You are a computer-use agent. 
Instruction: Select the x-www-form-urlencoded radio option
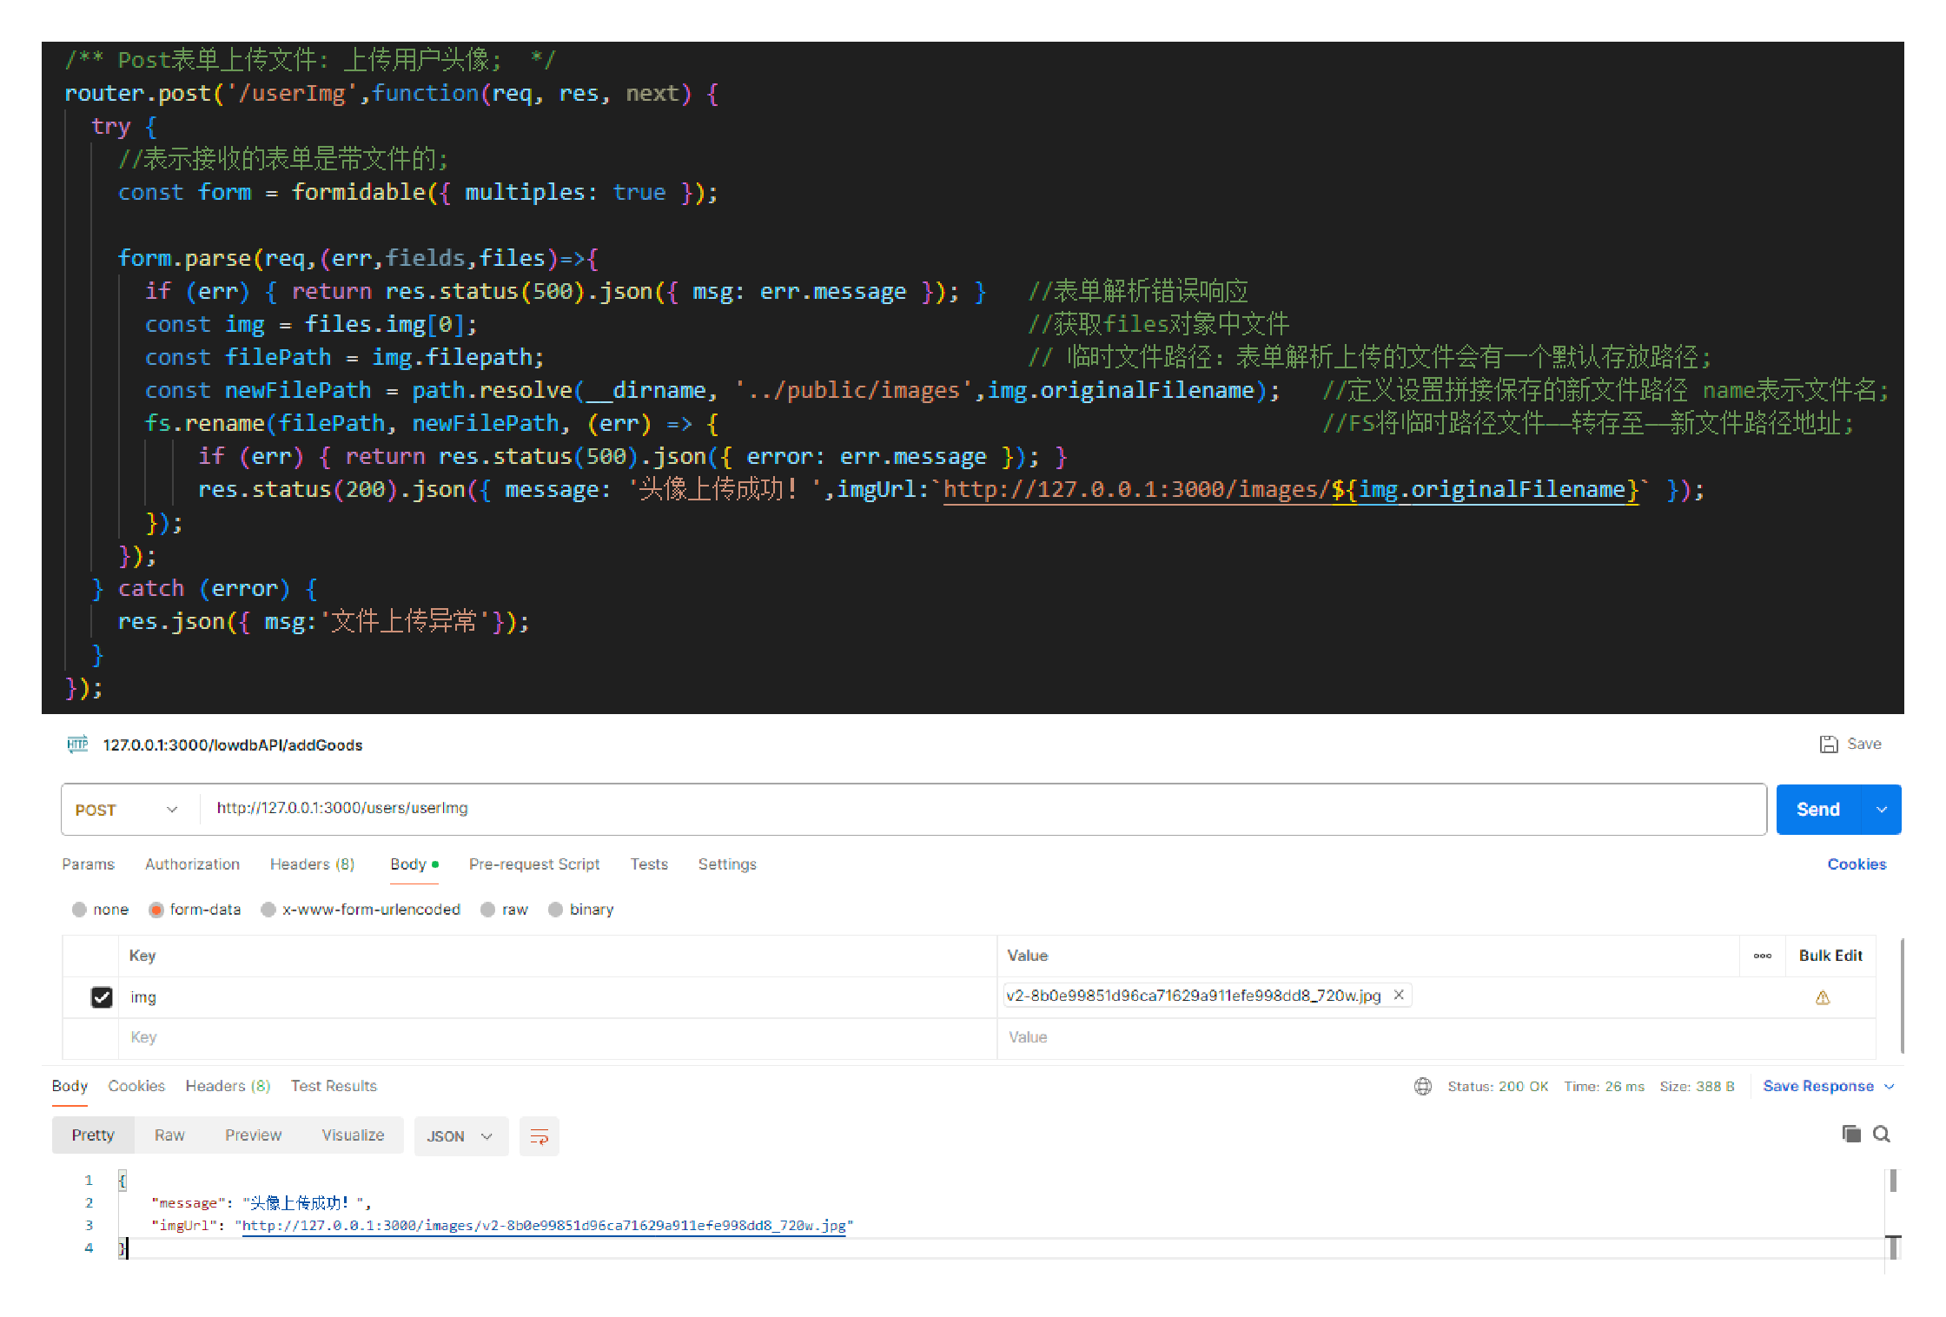pyautogui.click(x=268, y=910)
